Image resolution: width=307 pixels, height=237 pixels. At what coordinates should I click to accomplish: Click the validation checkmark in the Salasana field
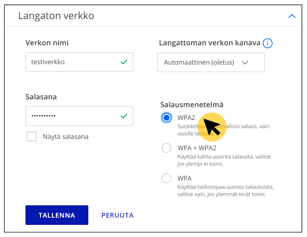[124, 116]
